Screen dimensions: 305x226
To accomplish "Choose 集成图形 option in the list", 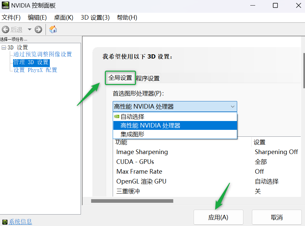I will tap(132, 134).
